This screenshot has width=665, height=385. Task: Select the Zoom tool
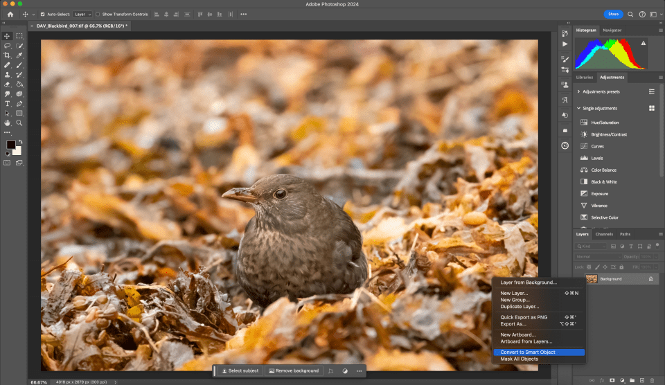(x=19, y=123)
